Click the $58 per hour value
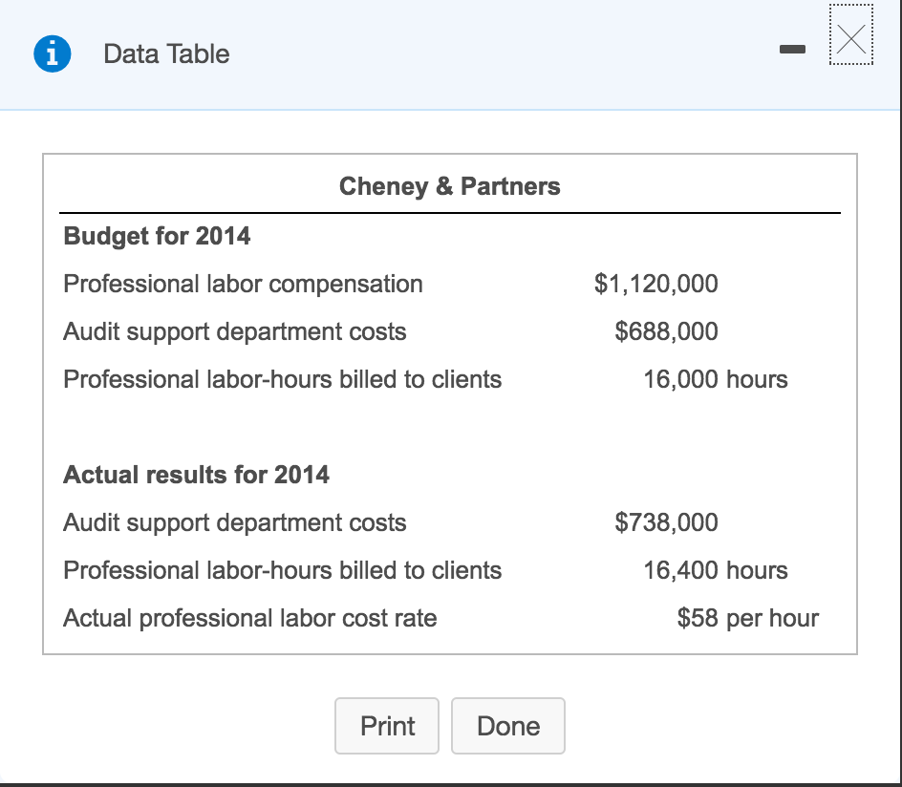This screenshot has width=902, height=787. click(747, 618)
